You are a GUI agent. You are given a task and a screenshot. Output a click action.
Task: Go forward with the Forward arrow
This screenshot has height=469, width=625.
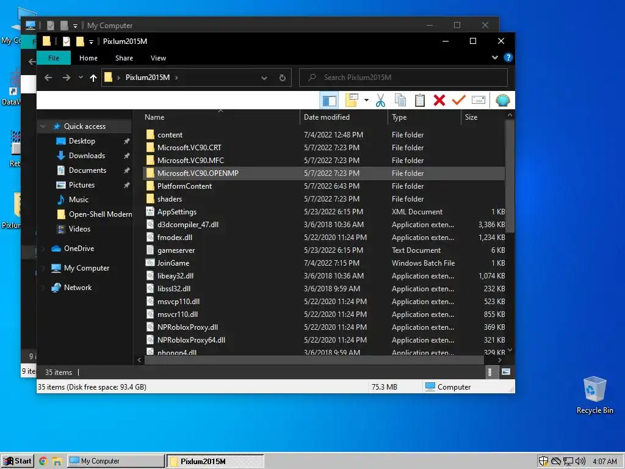67,78
